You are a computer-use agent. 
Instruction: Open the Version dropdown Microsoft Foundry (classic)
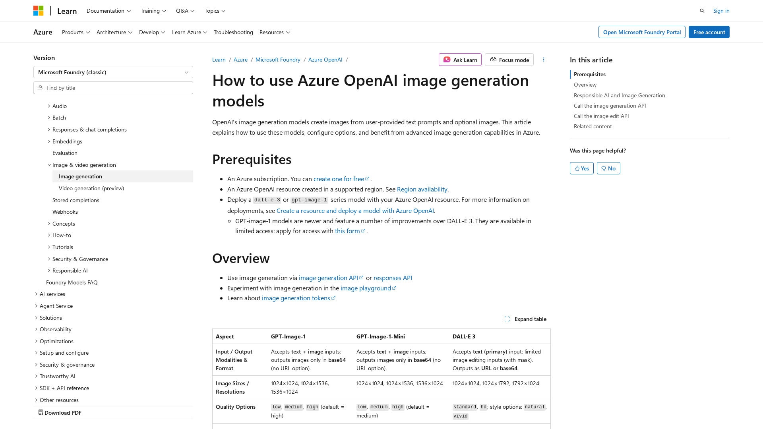pyautogui.click(x=113, y=72)
